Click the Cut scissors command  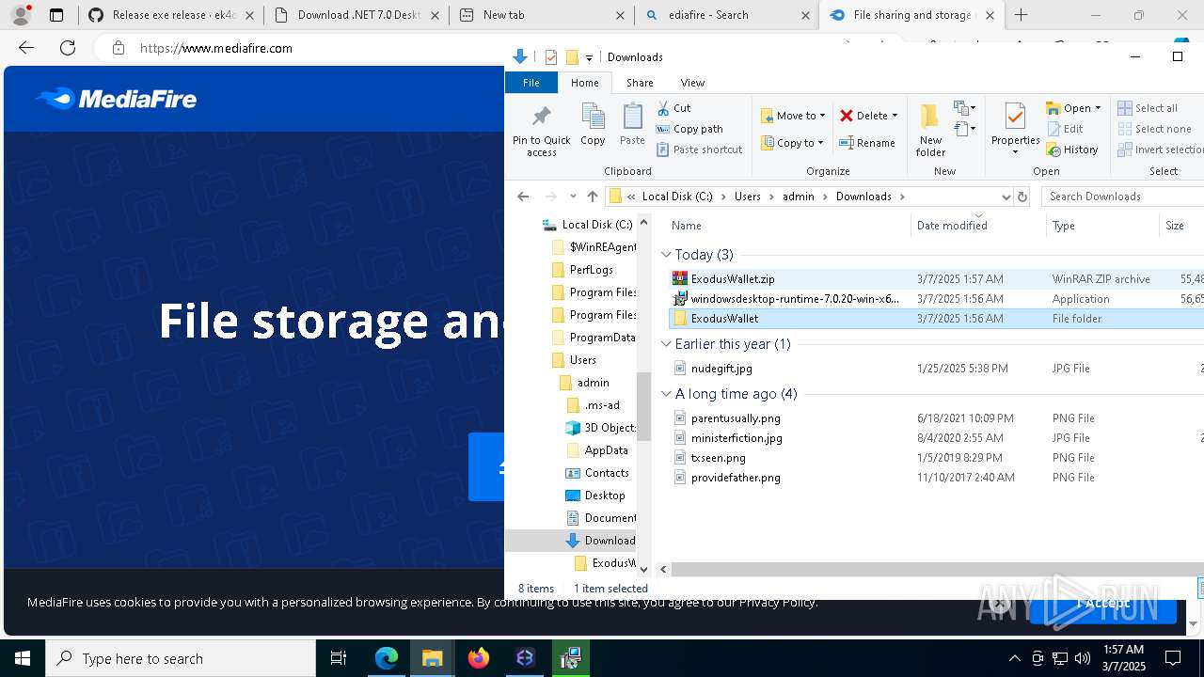click(x=673, y=108)
